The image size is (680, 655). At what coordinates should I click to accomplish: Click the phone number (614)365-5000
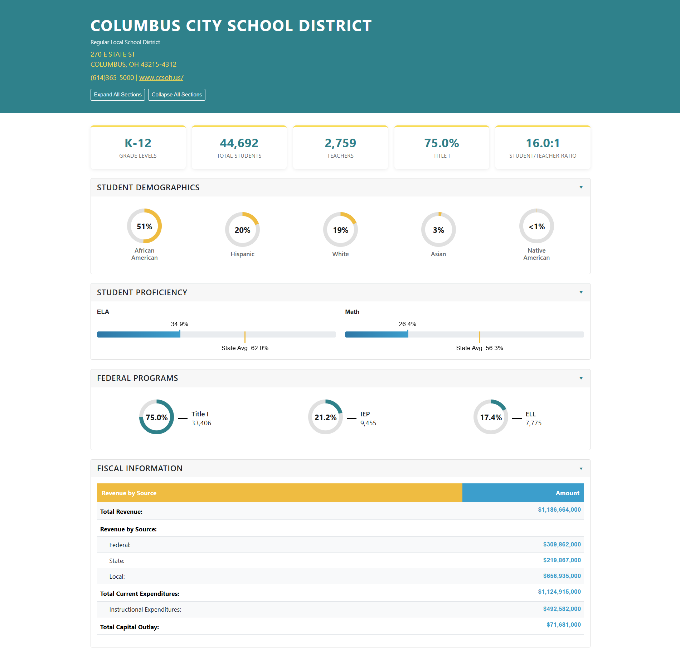(x=112, y=77)
